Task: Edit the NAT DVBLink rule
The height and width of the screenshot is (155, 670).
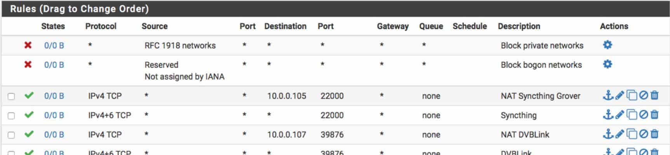Action: click(x=620, y=134)
